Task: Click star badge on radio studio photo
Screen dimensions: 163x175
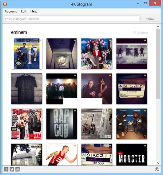Action: click(145, 111)
